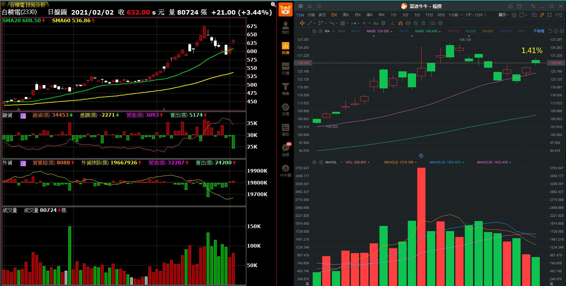Screen dimensions: 566x286
Task: Open the 1天:1分K dropdown
Action: pyautogui.click(x=476, y=15)
